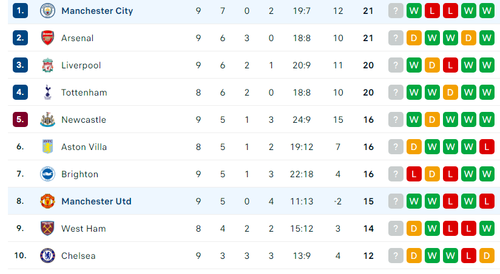Click Tottenham's orange D form badge
The image size is (500, 274).
click(x=450, y=93)
